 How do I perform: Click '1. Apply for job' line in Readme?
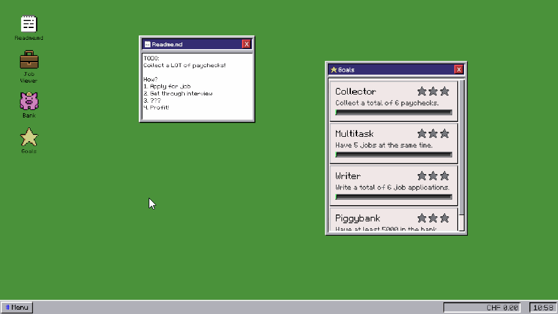(167, 86)
